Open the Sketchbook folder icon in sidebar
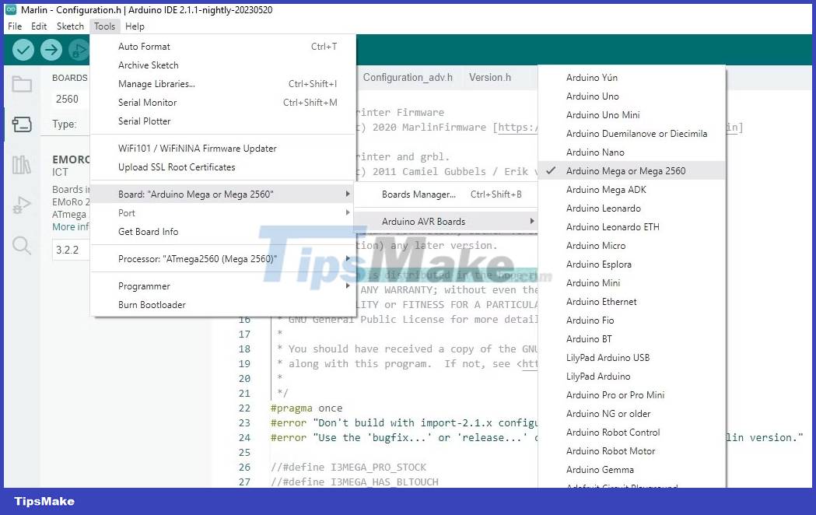This screenshot has height=515, width=816. 22,84
